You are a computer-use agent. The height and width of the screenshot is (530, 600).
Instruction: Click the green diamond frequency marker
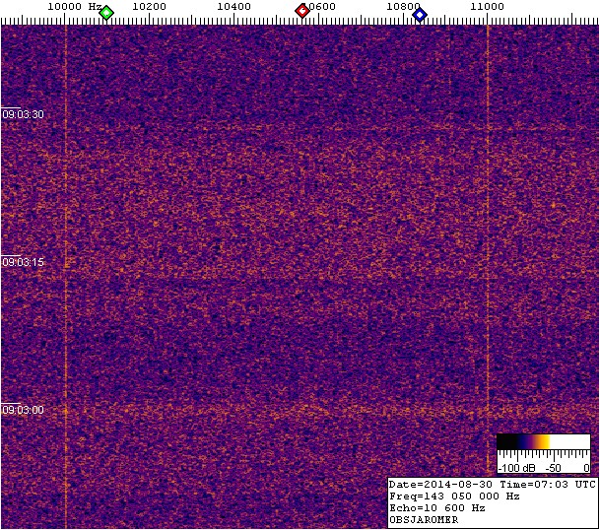[x=106, y=12]
